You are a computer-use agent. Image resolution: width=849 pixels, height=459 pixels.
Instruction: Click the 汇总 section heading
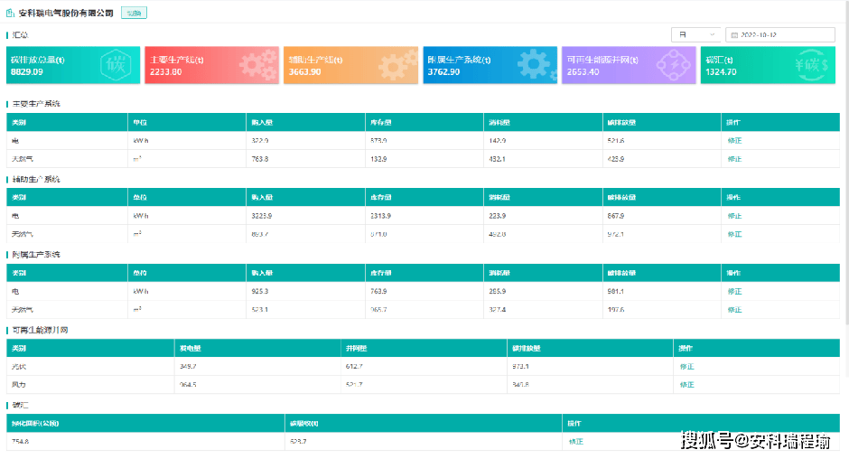coord(20,34)
